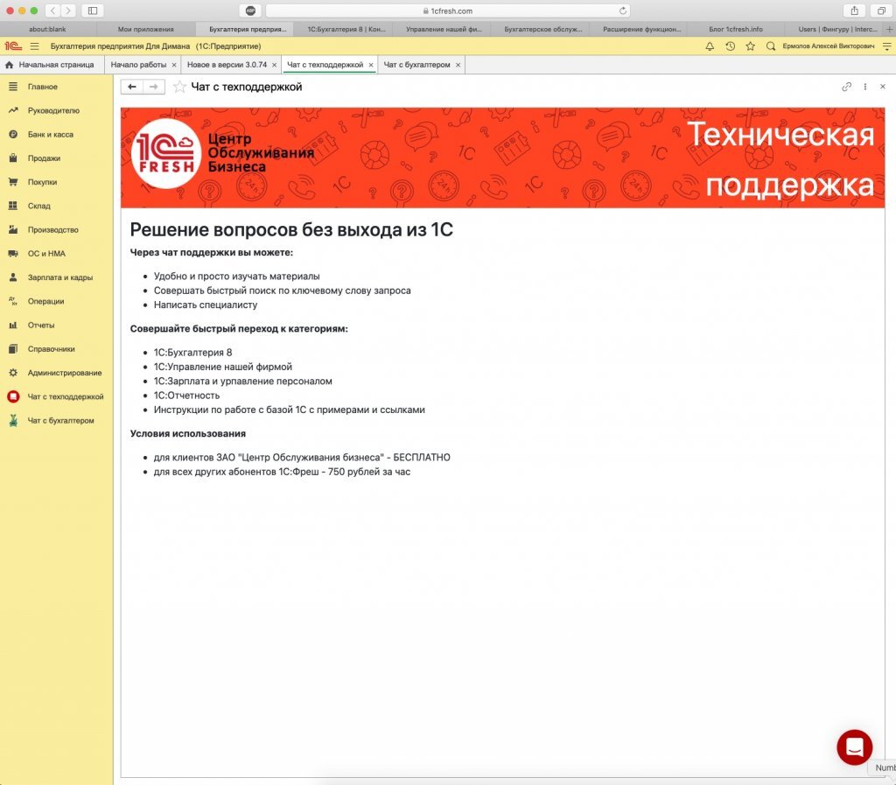896x785 pixels.
Task: Switch to Начальная страница tab
Action: (50, 65)
